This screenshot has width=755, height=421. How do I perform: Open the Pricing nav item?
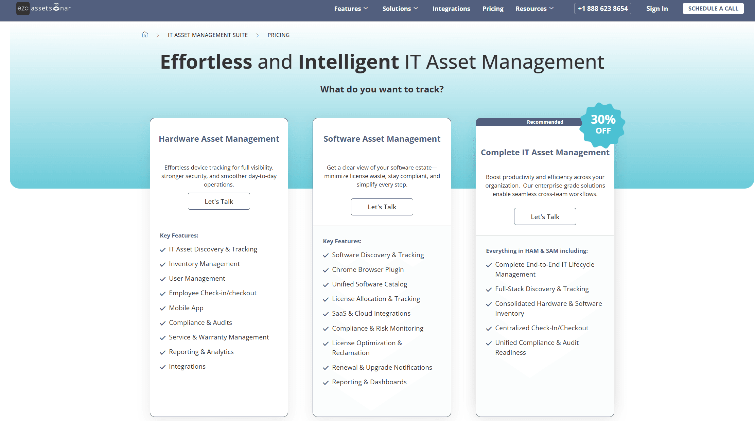click(493, 8)
